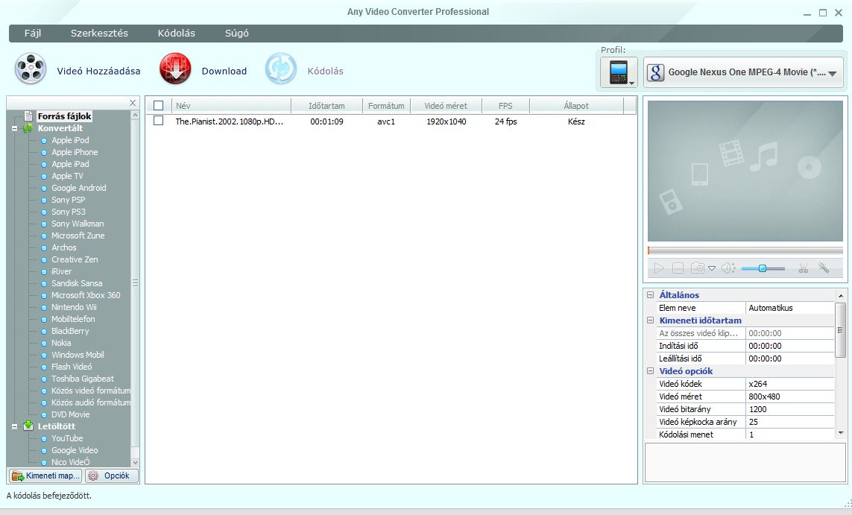Click Elem neve value Automatikus
Image resolution: width=852 pixels, height=515 pixels.
click(x=789, y=308)
